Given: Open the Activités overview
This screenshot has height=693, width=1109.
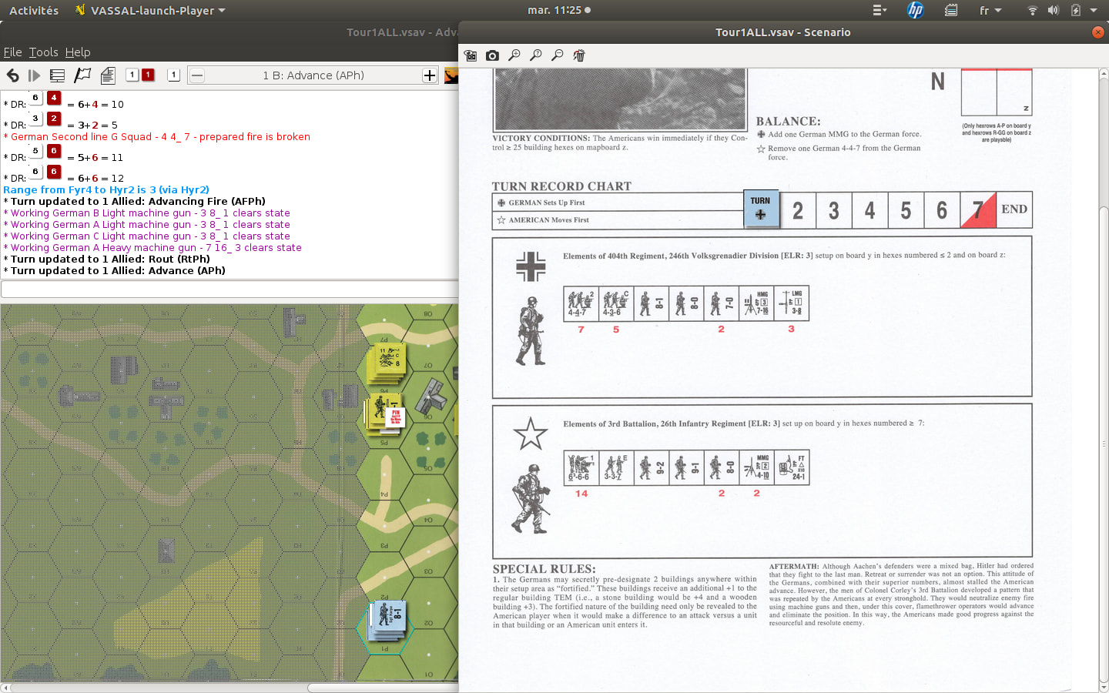Looking at the screenshot, I should click(34, 10).
